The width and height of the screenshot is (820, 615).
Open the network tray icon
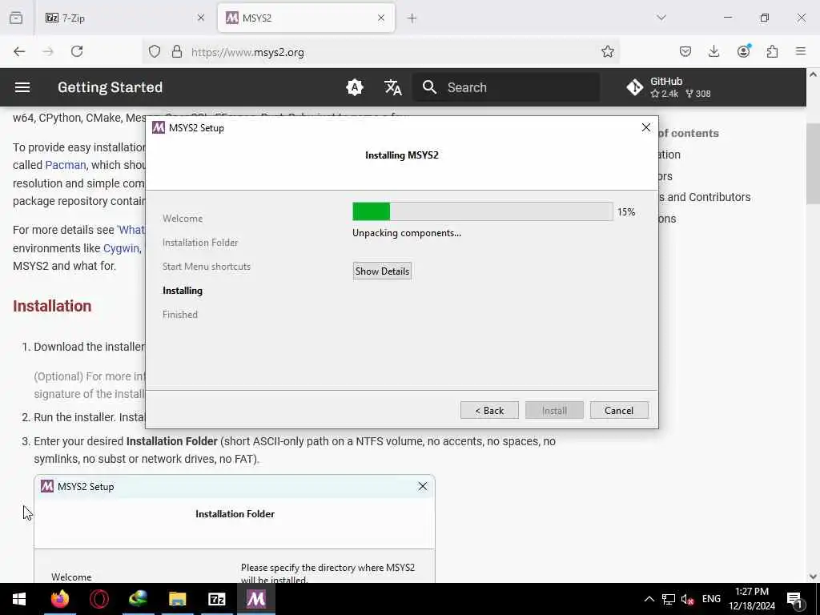[669, 599]
